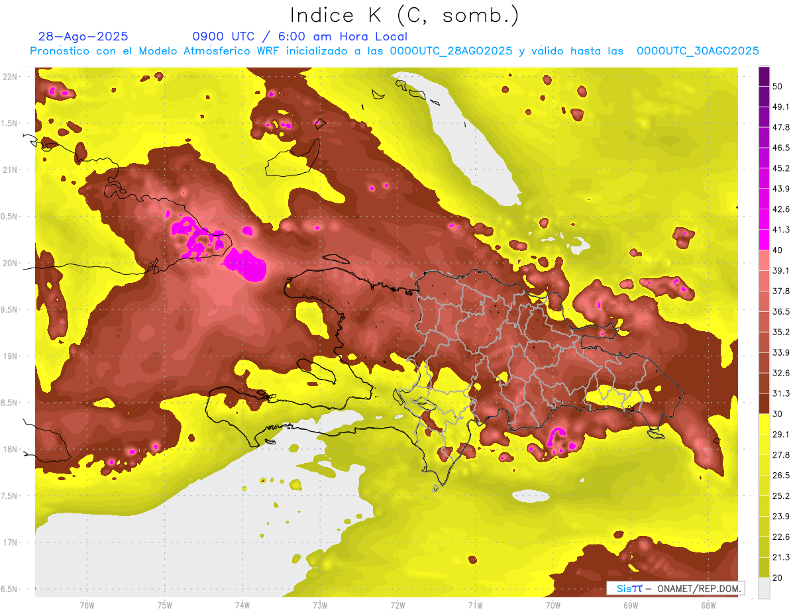Viewport: 795px width, 614px height.
Task: Click colorbar value "26.5"
Action: [x=780, y=476]
